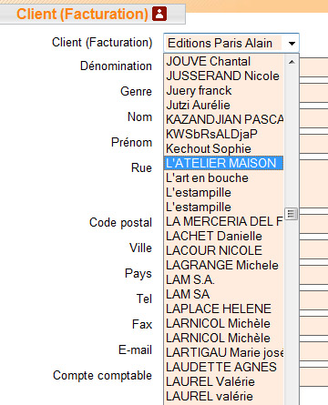
Task: Select JOUVE Chantal in the dropdown list
Action: (x=223, y=61)
